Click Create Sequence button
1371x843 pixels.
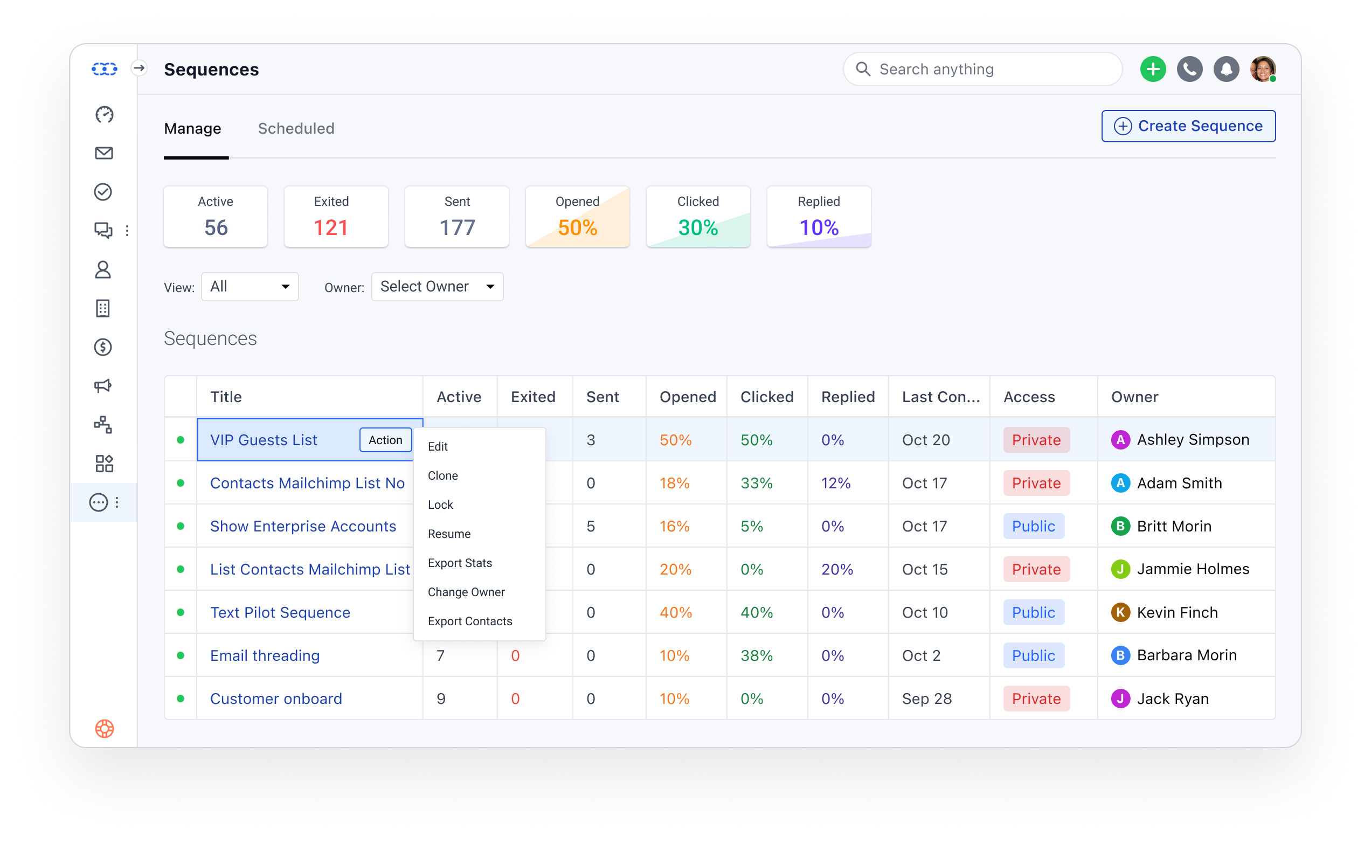(1188, 126)
